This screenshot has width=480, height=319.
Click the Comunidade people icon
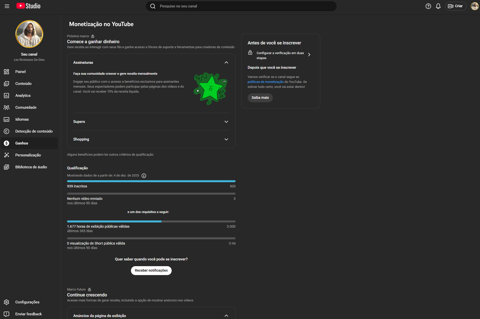tap(7, 107)
